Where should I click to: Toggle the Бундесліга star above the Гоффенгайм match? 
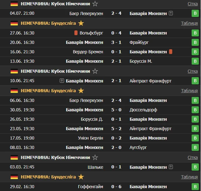coord(81,177)
